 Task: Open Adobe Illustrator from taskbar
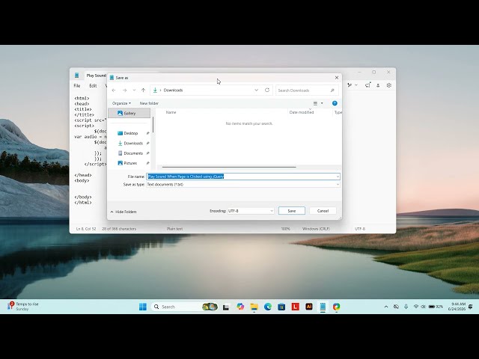pos(309,307)
